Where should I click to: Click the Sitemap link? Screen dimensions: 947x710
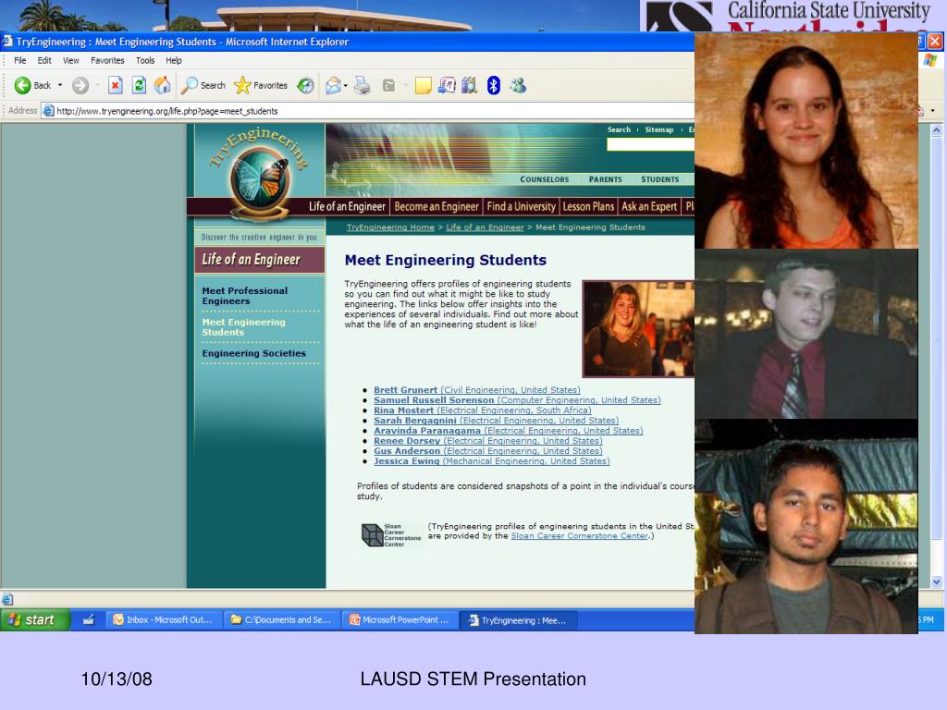tap(658, 129)
